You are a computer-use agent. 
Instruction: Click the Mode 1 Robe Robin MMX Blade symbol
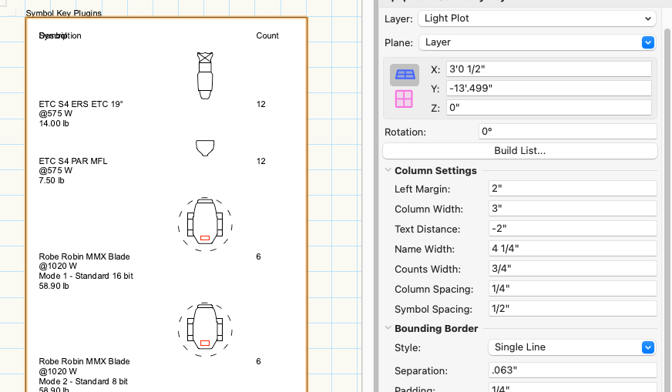click(205, 223)
